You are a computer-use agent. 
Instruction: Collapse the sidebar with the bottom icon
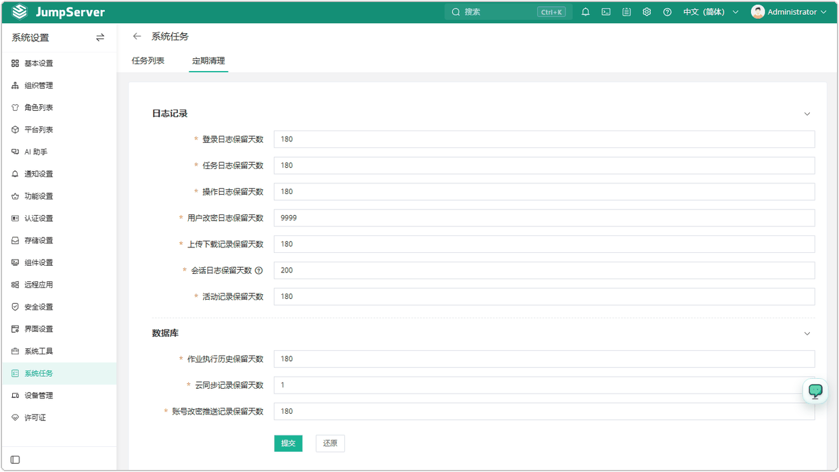coord(16,460)
